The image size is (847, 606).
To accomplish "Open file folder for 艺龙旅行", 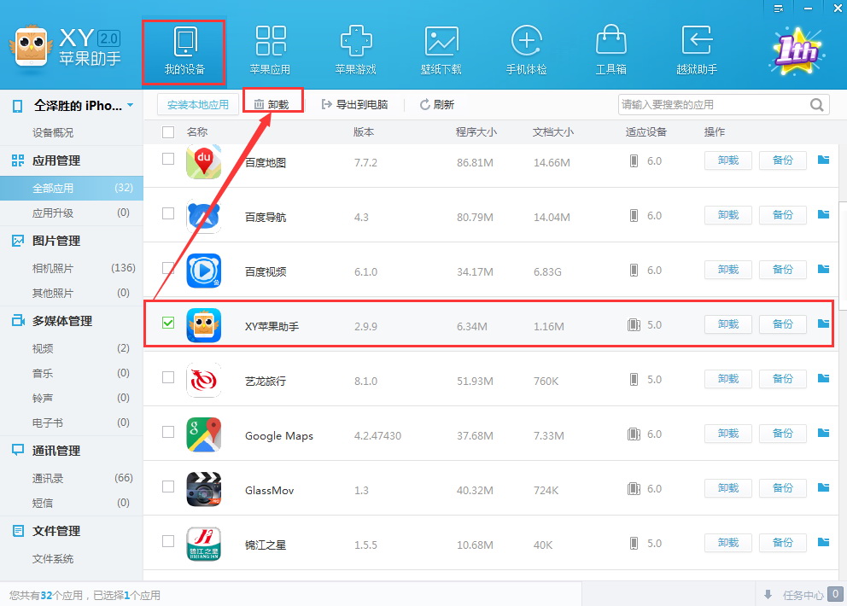I will [x=823, y=378].
